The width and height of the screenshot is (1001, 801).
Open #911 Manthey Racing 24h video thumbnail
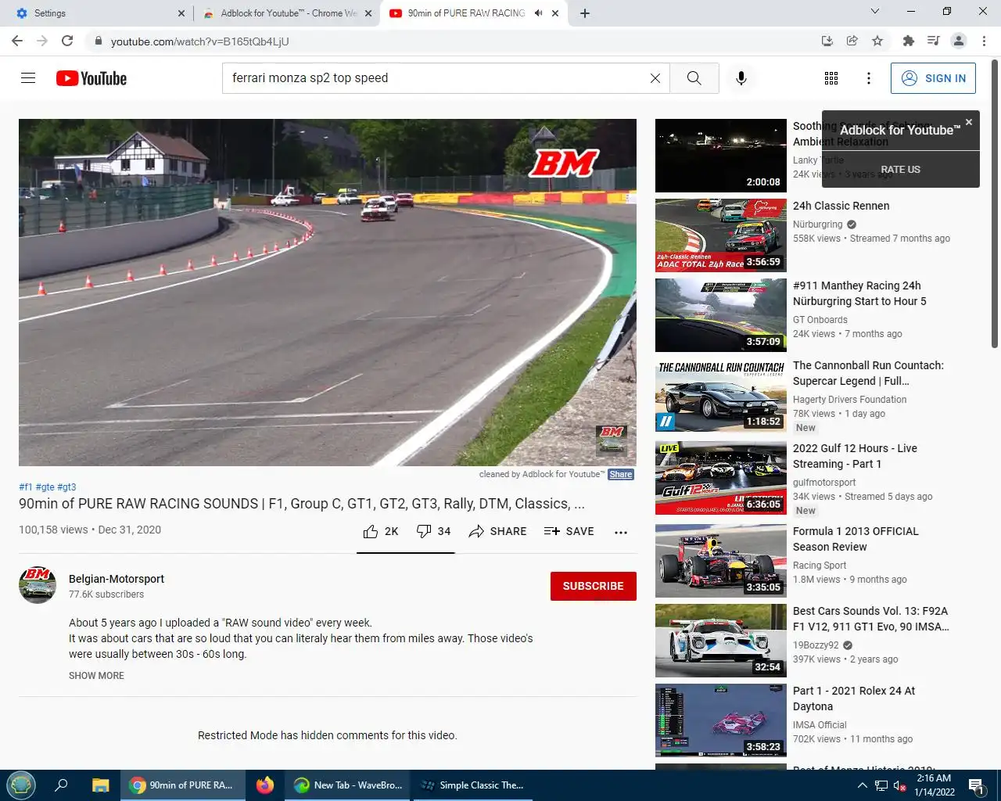point(721,315)
